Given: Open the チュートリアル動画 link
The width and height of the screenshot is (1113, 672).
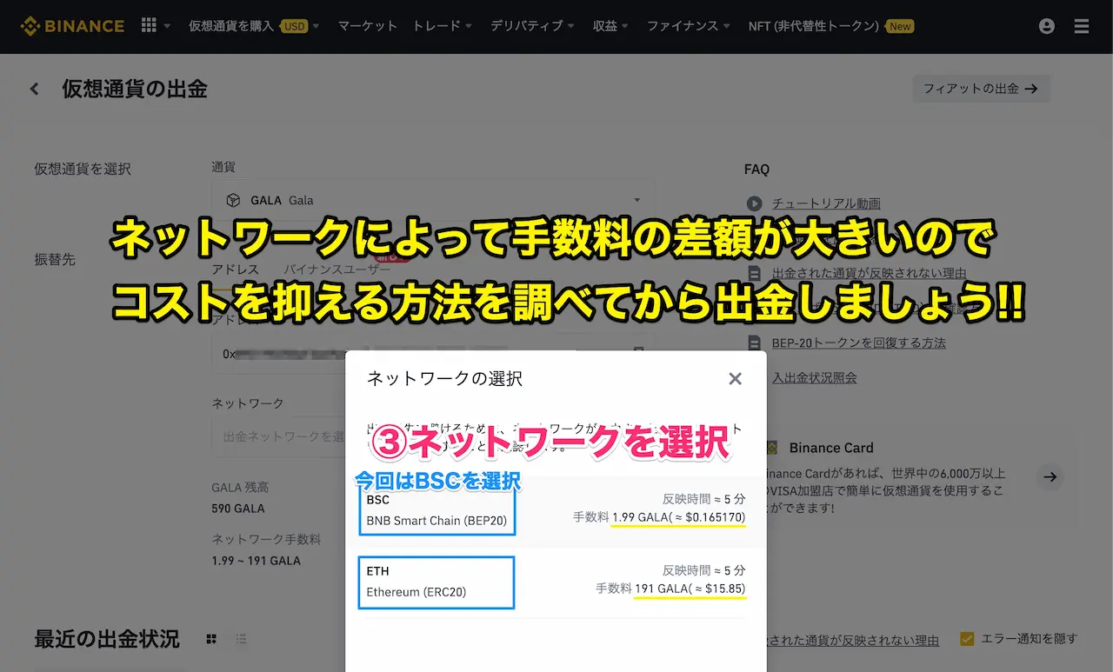Looking at the screenshot, I should click(x=826, y=203).
